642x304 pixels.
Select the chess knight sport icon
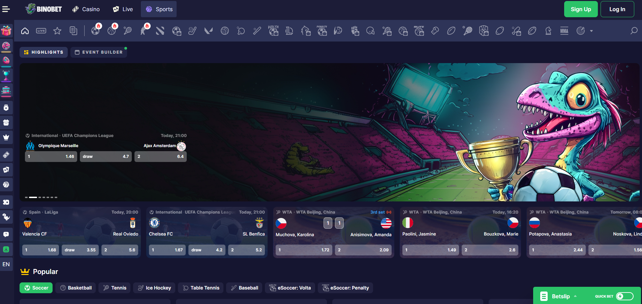[x=548, y=31]
